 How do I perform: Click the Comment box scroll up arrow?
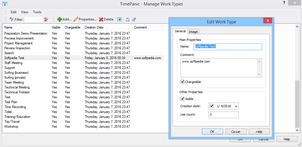259,62
